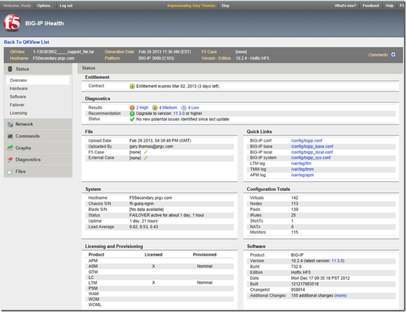Stop impersonating Gary Thomas
Screen dimensions: 406x312
click(x=225, y=5)
